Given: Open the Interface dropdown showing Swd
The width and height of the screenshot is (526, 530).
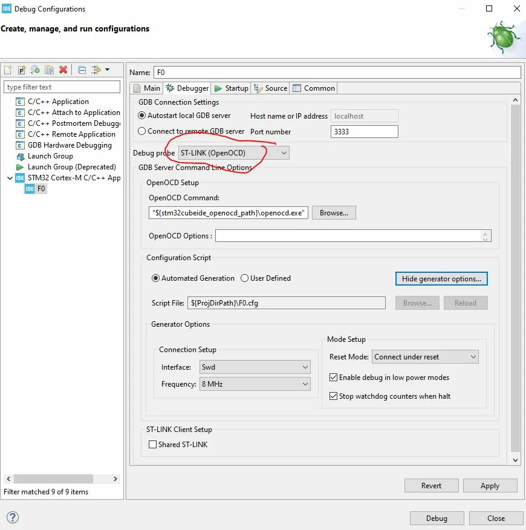Looking at the screenshot, I should point(255,367).
